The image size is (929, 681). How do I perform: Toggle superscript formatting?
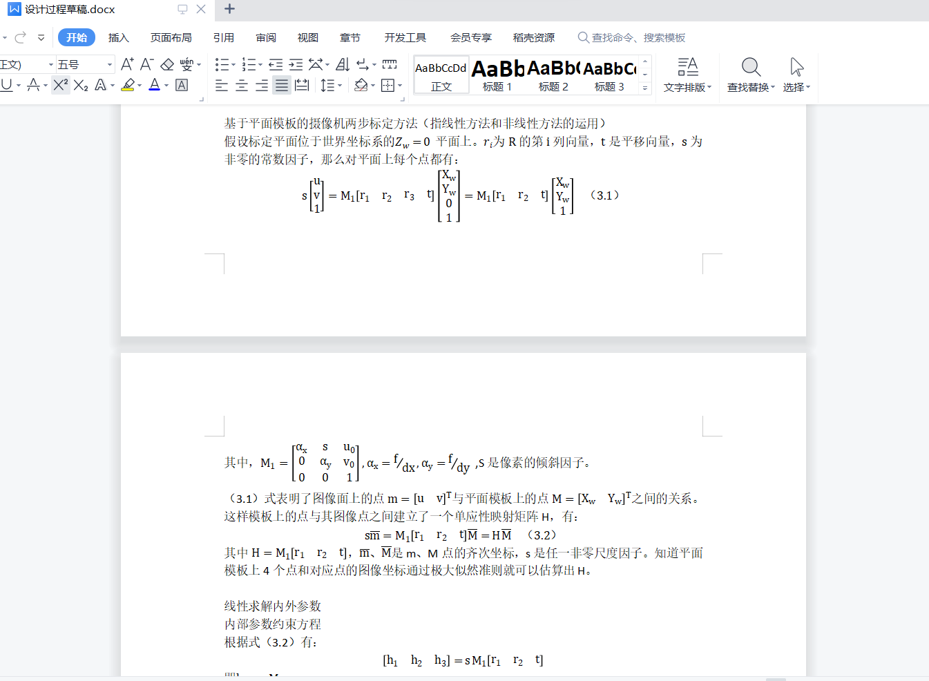(60, 85)
